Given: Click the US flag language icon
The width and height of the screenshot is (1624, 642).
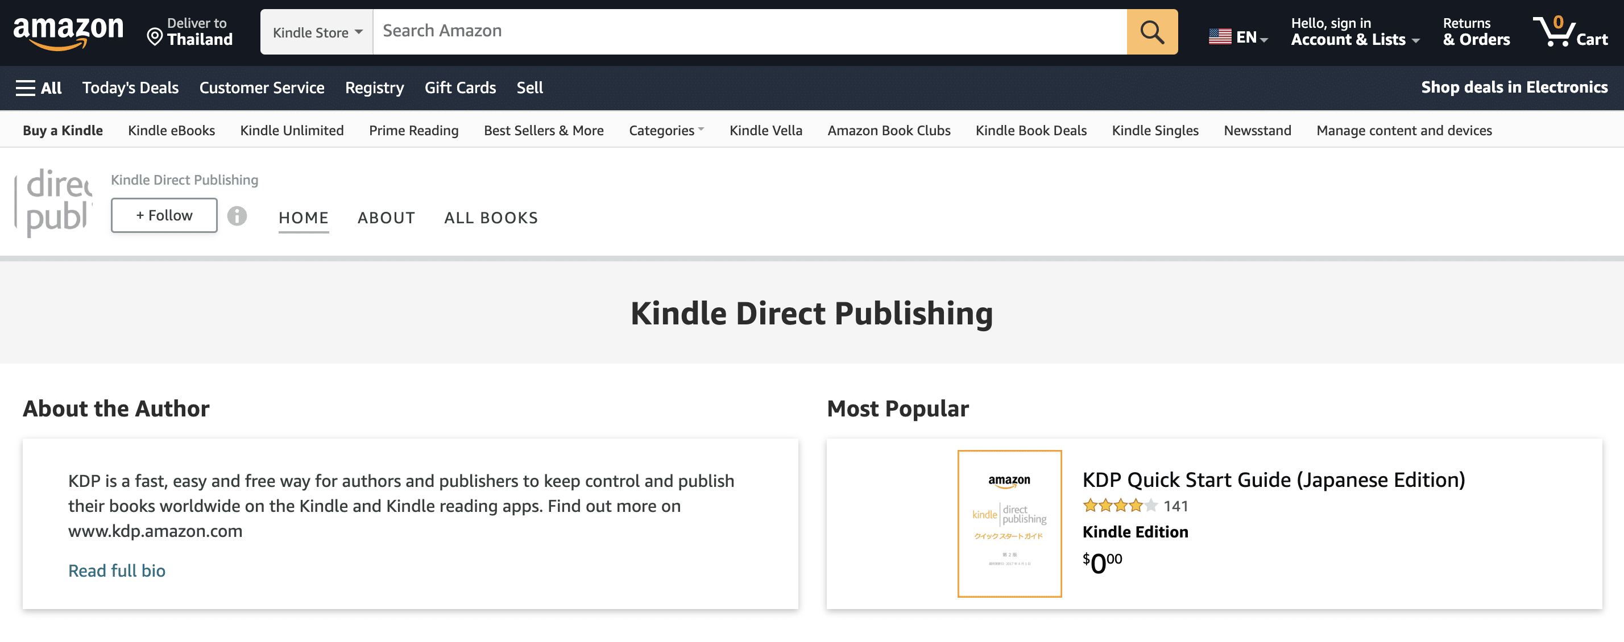Looking at the screenshot, I should coord(1219,36).
